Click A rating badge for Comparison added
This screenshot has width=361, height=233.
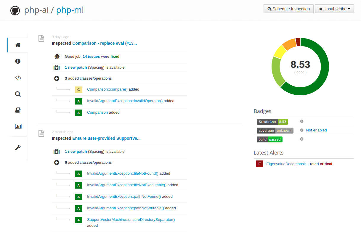click(x=78, y=113)
